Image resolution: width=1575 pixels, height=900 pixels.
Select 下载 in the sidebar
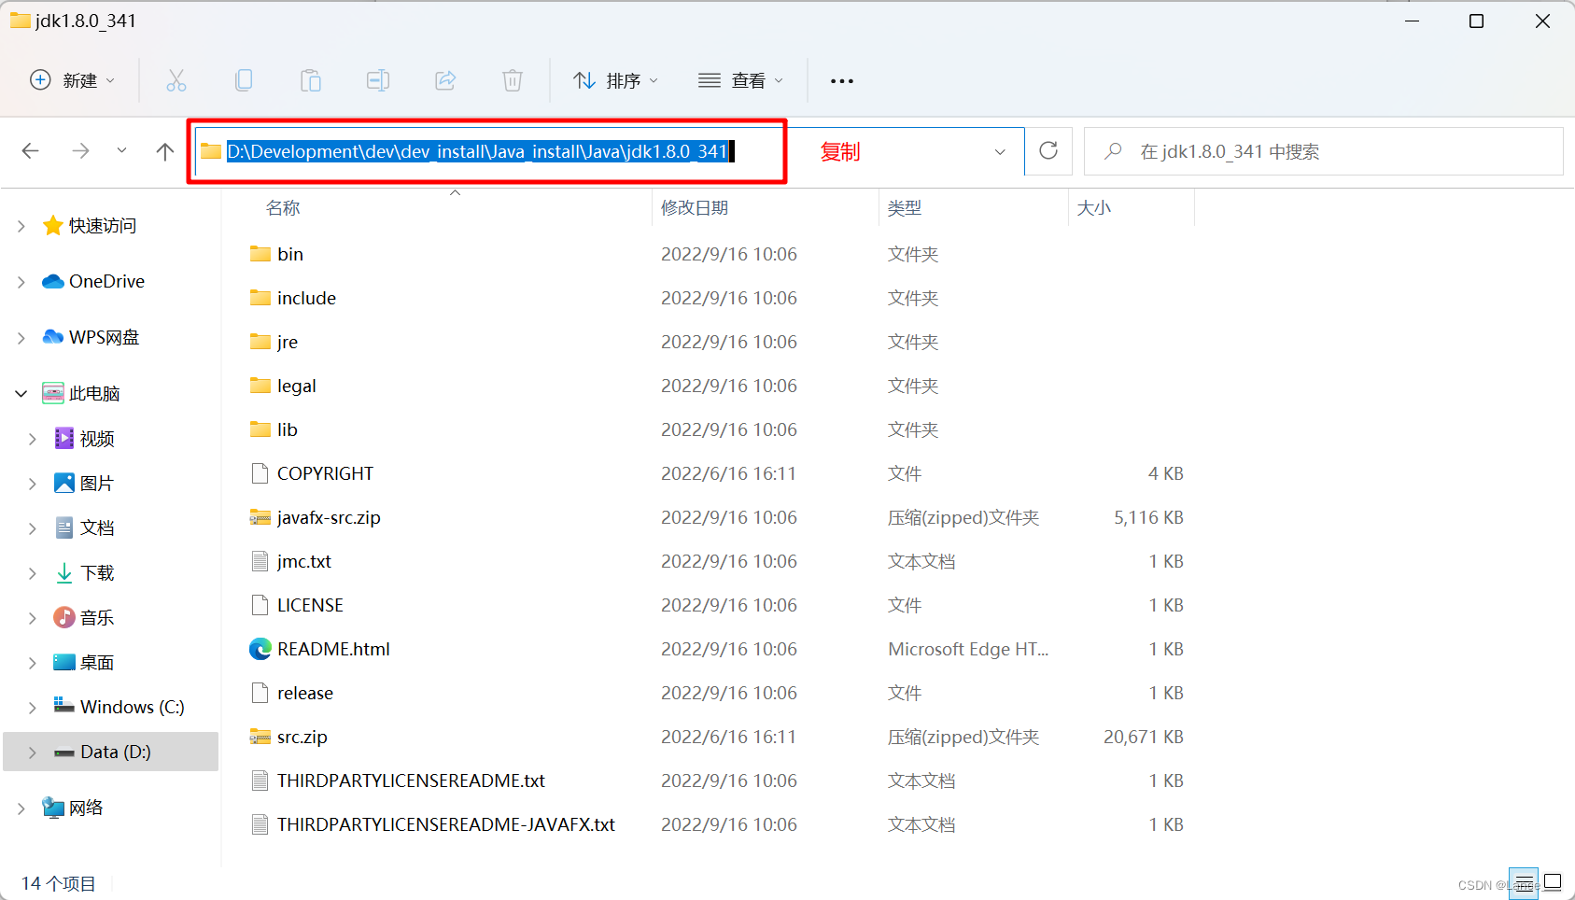pyautogui.click(x=97, y=573)
